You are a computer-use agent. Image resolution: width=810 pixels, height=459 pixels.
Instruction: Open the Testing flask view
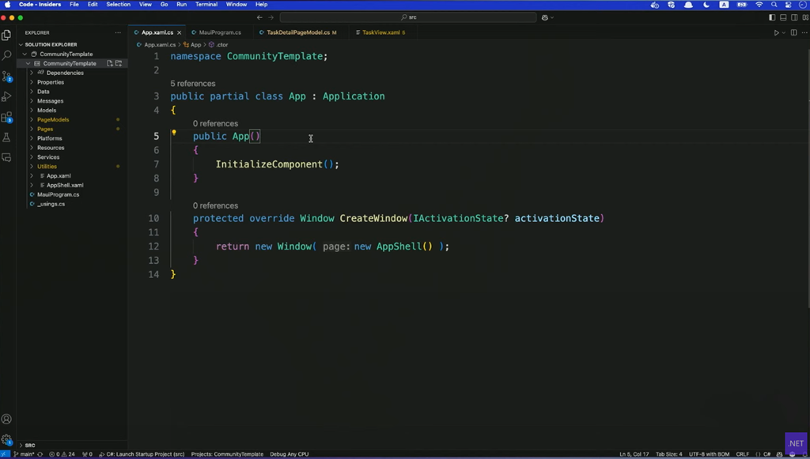[x=7, y=137]
